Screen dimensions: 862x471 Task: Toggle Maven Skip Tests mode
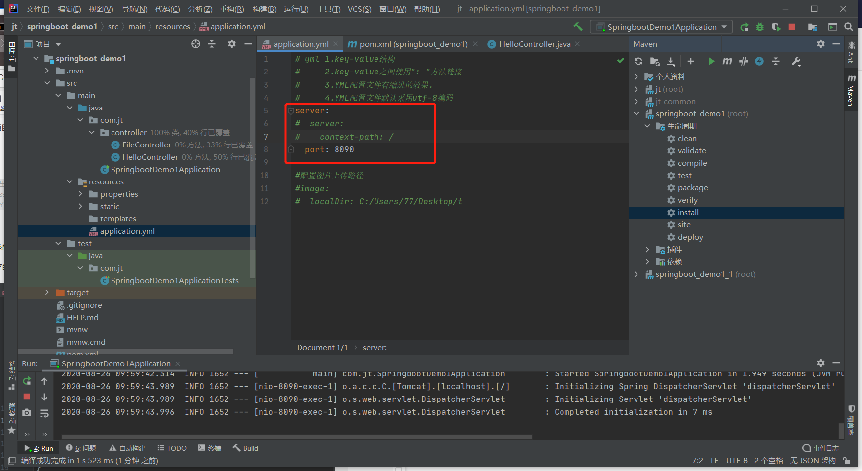(744, 61)
